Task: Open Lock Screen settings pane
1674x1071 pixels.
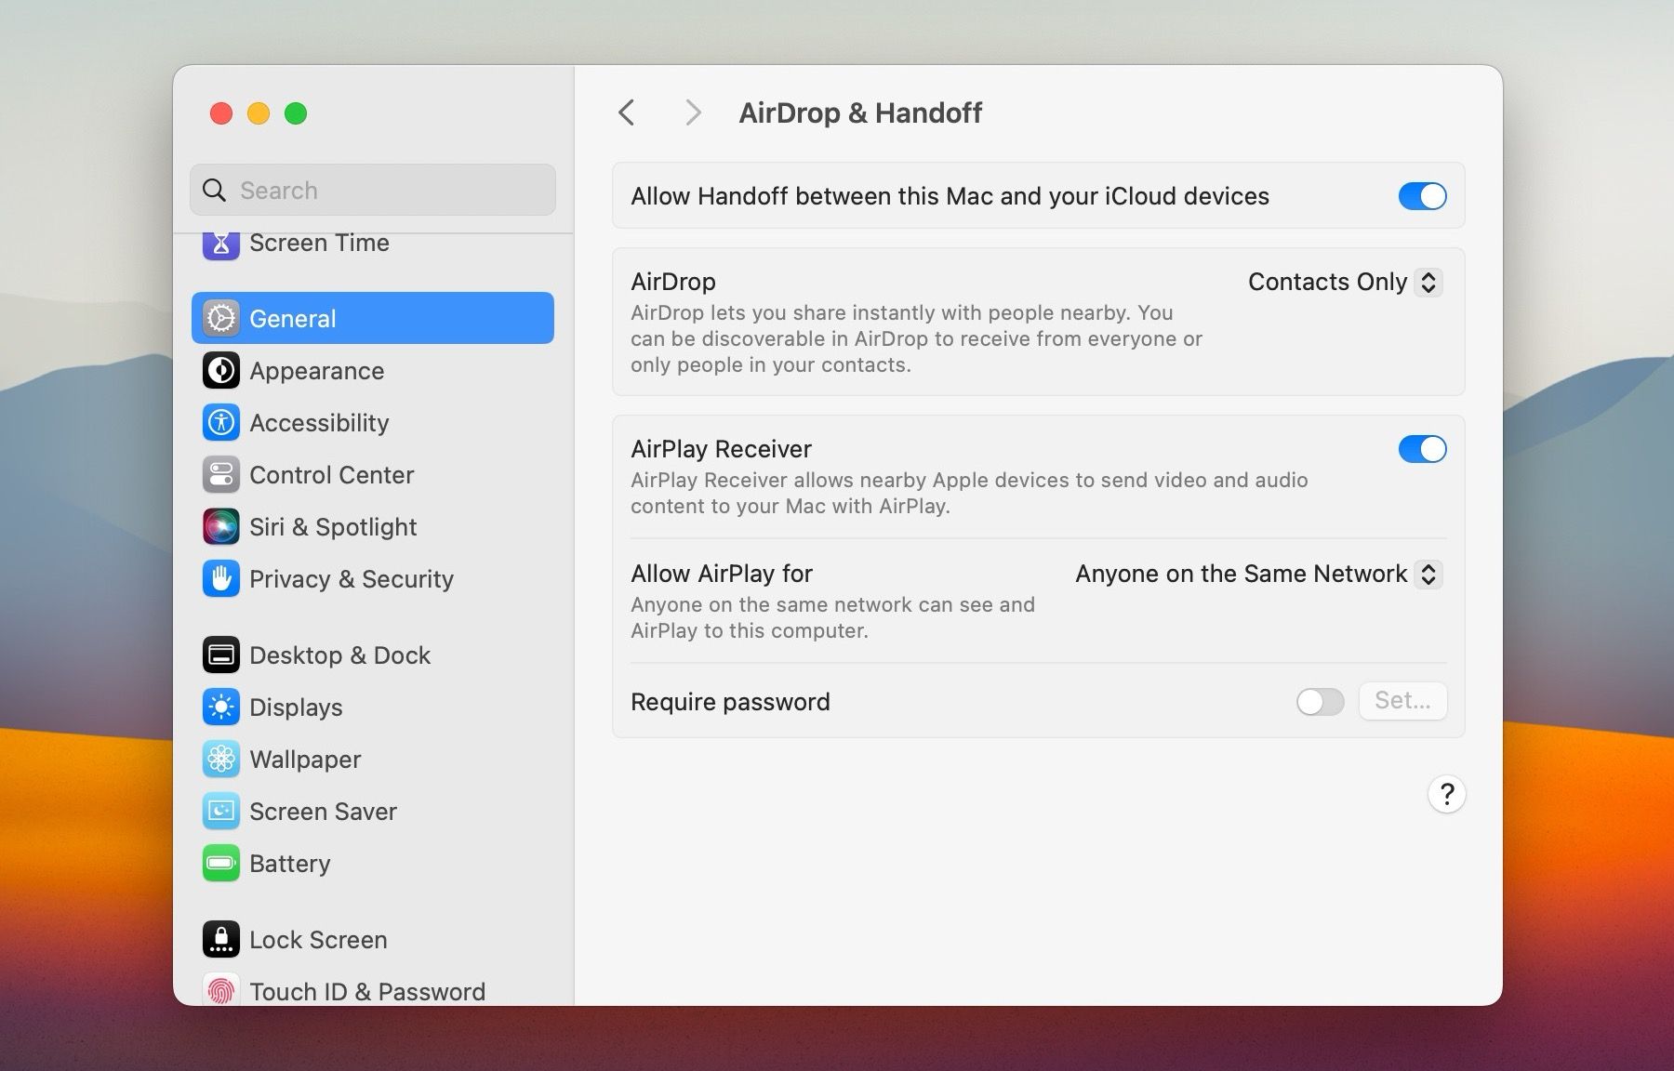Action: point(317,939)
